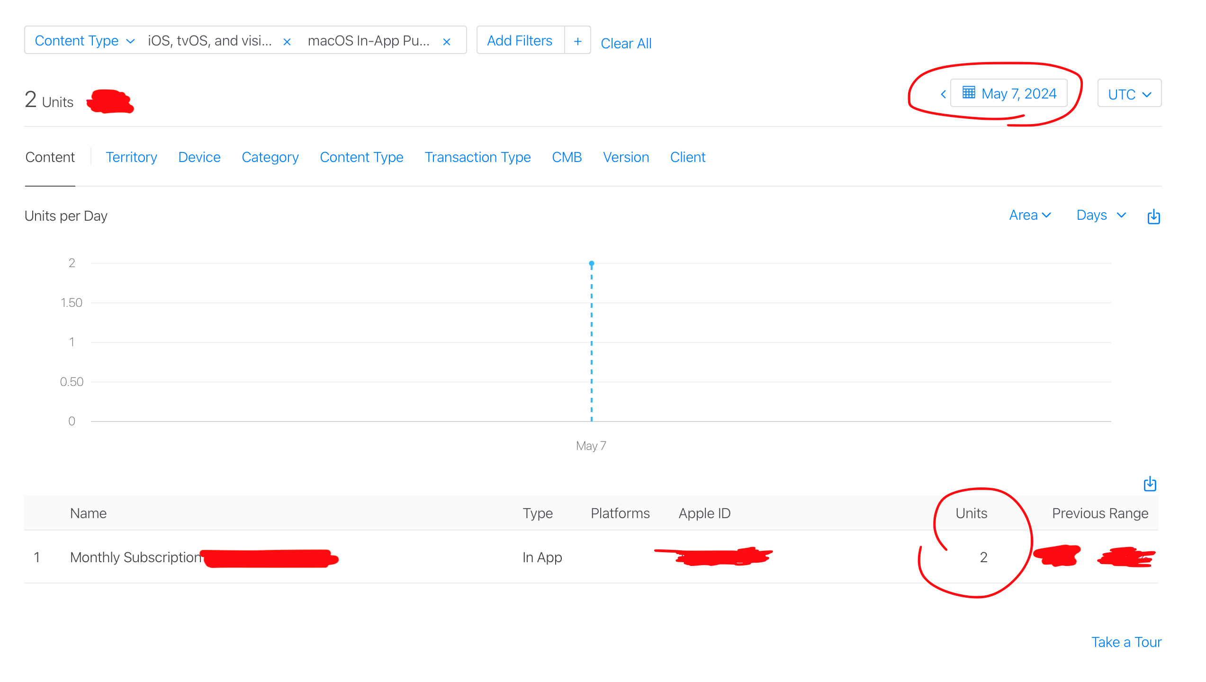This screenshot has height=682, width=1206.
Task: Click the Clear All link
Action: pyautogui.click(x=626, y=43)
